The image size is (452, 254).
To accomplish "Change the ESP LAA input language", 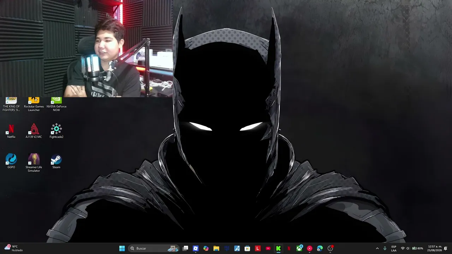I will pos(394,248).
